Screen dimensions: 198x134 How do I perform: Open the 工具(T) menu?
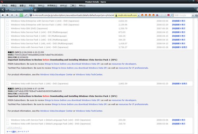pyautogui.click(x=73, y=6)
